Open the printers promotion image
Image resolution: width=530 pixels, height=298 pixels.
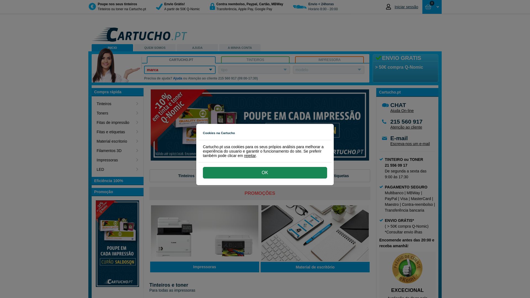click(205, 233)
